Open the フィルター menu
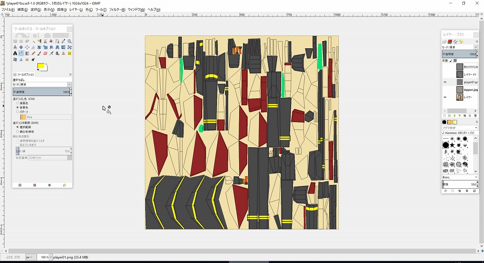484x263 pixels. click(x=117, y=9)
